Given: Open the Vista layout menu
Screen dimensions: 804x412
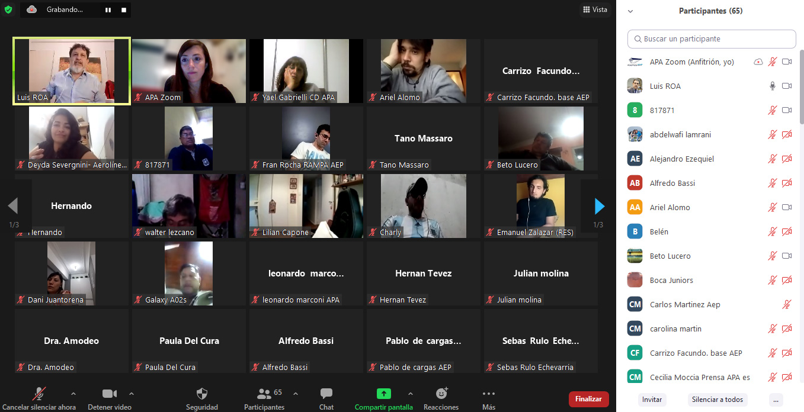Looking at the screenshot, I should (595, 9).
